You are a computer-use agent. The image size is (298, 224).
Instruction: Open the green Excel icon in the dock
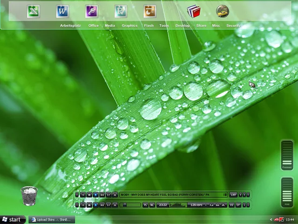(34, 11)
